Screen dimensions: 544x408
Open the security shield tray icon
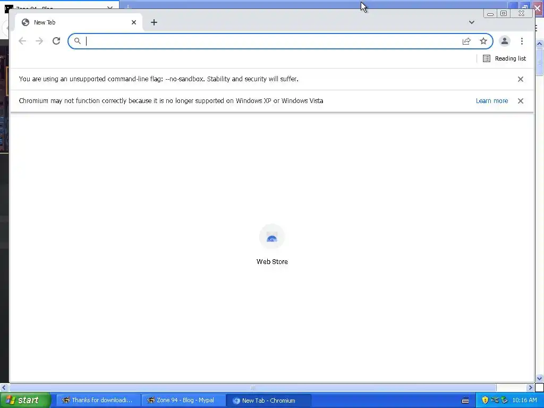(485, 400)
